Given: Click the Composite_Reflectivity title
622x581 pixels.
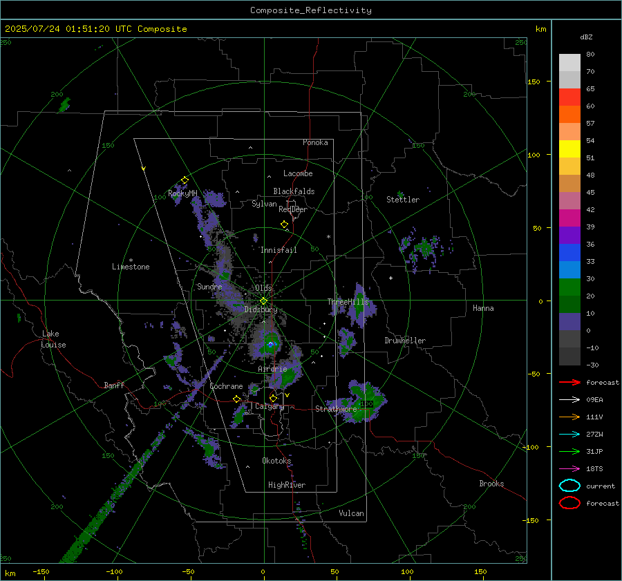Looking at the screenshot, I should tap(311, 10).
